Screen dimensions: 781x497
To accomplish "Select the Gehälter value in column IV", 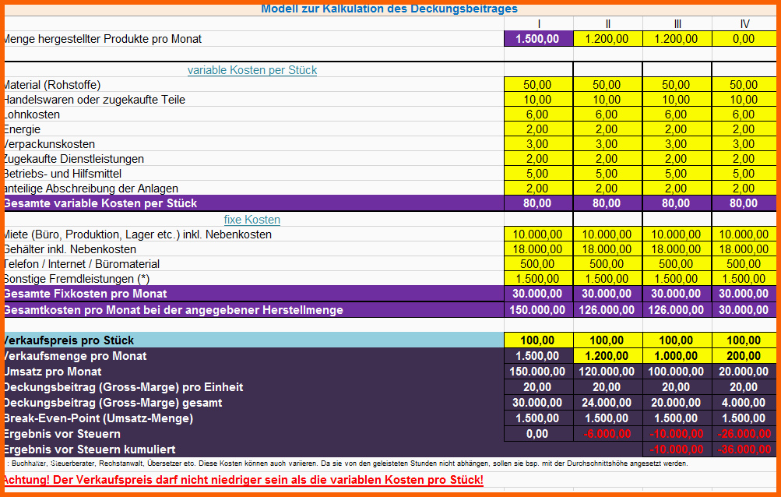I will coord(744,249).
